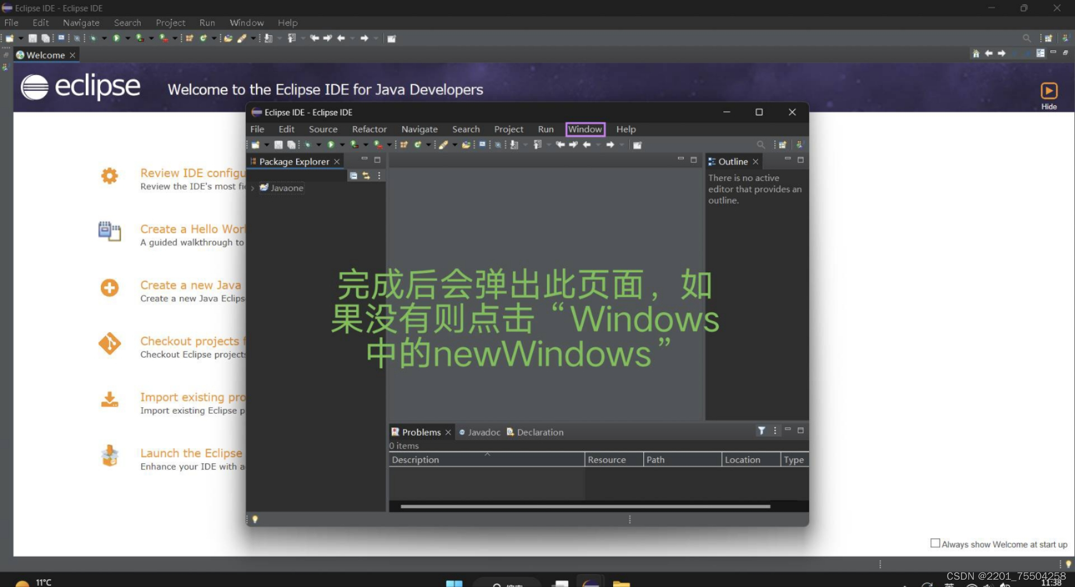
Task: Click 'Checkout projects' link on Welcome page
Action: pos(193,341)
